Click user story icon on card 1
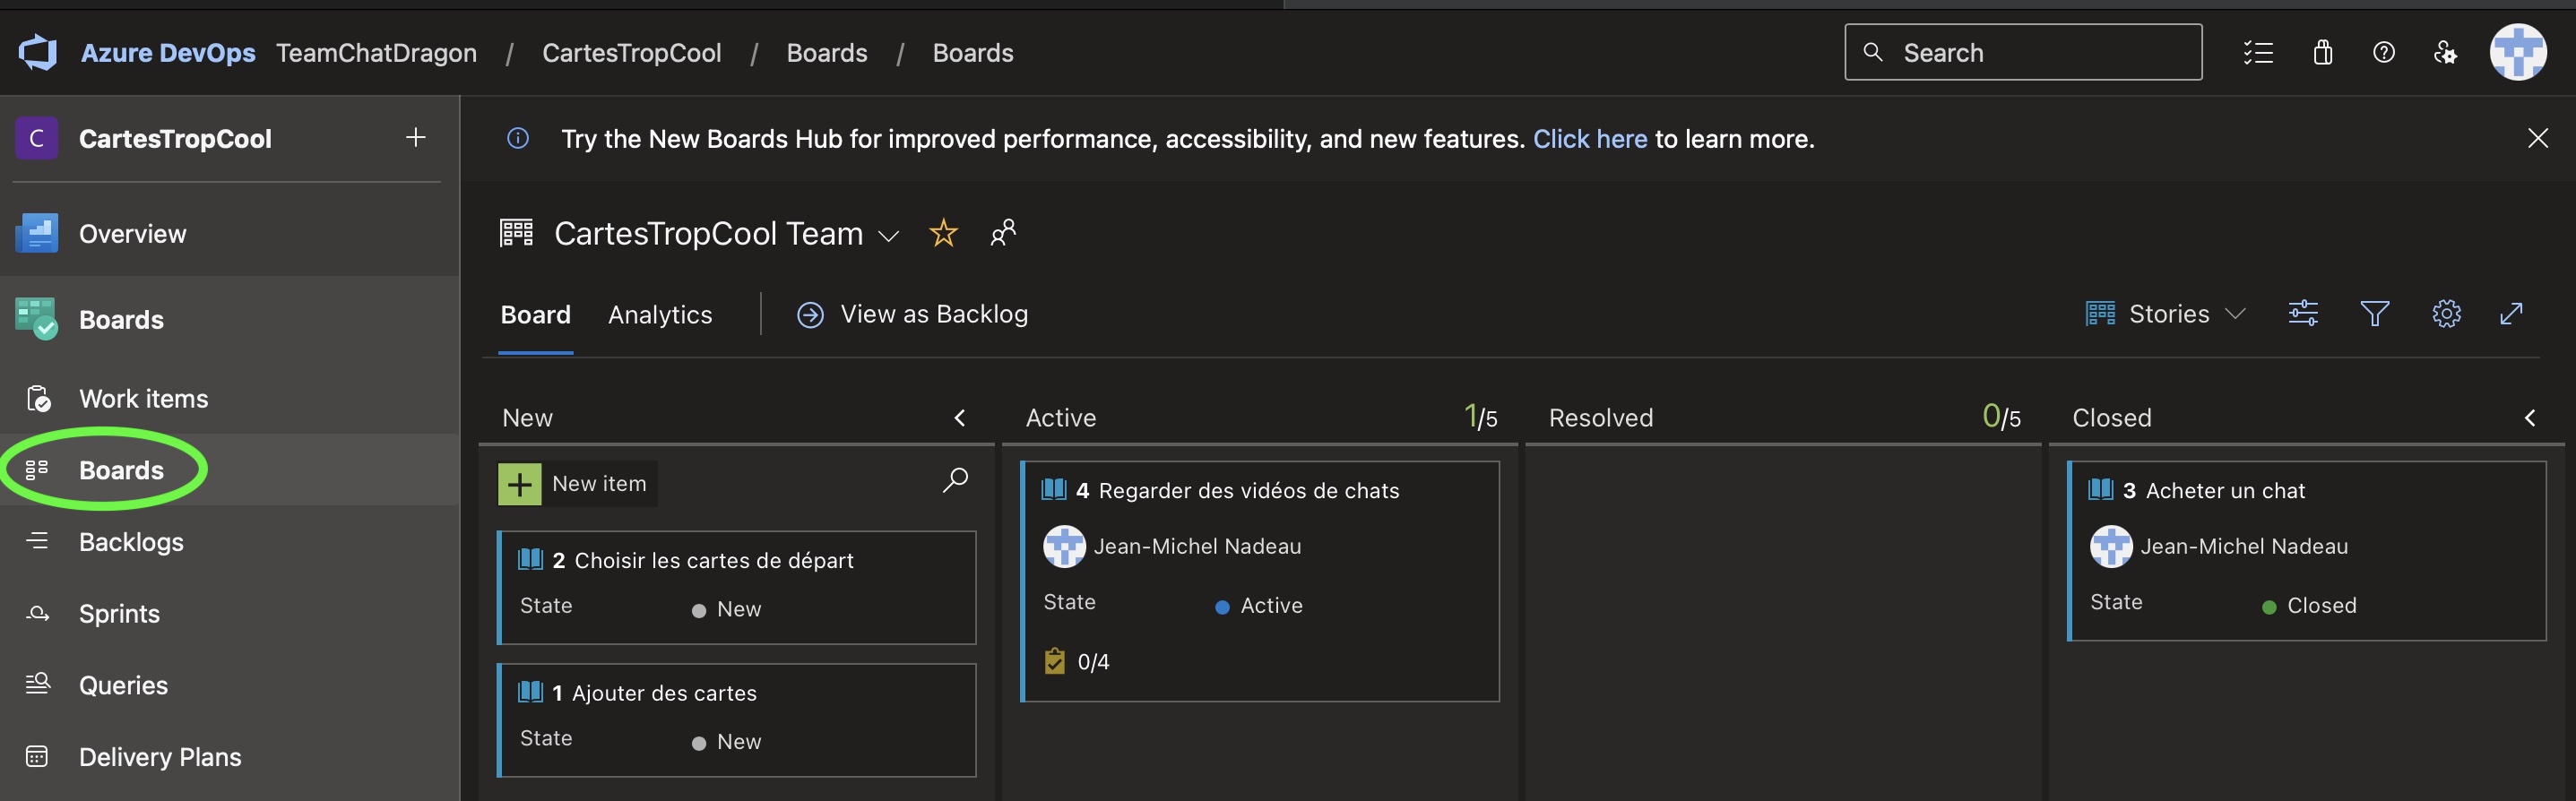This screenshot has width=2576, height=801. point(530,692)
